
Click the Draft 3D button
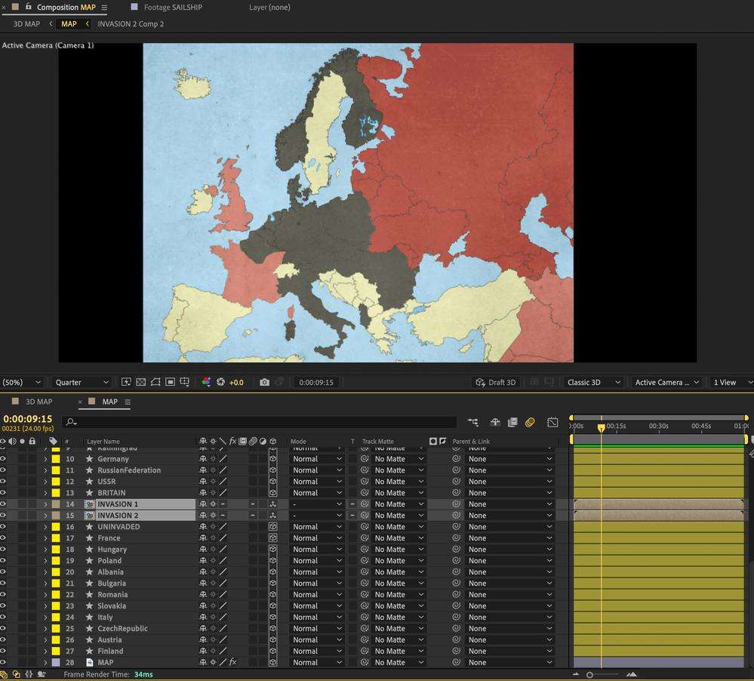(x=495, y=383)
